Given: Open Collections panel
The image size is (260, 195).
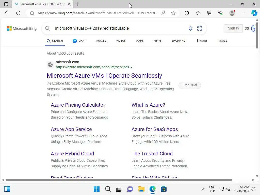Looking at the screenshot, I should coord(209,13).
